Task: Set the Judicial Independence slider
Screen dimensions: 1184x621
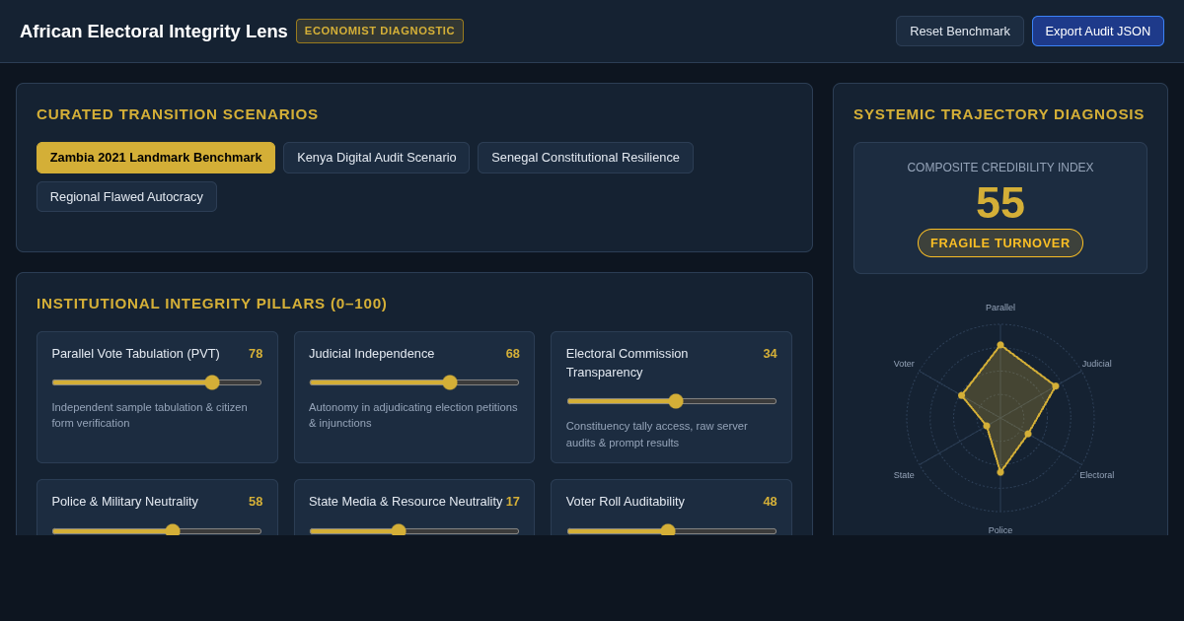Action: click(x=414, y=382)
